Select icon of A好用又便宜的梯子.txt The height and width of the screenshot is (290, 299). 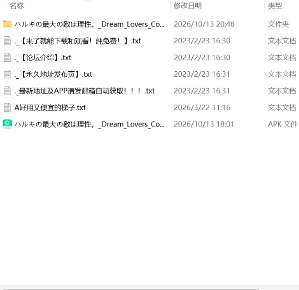click(7, 107)
